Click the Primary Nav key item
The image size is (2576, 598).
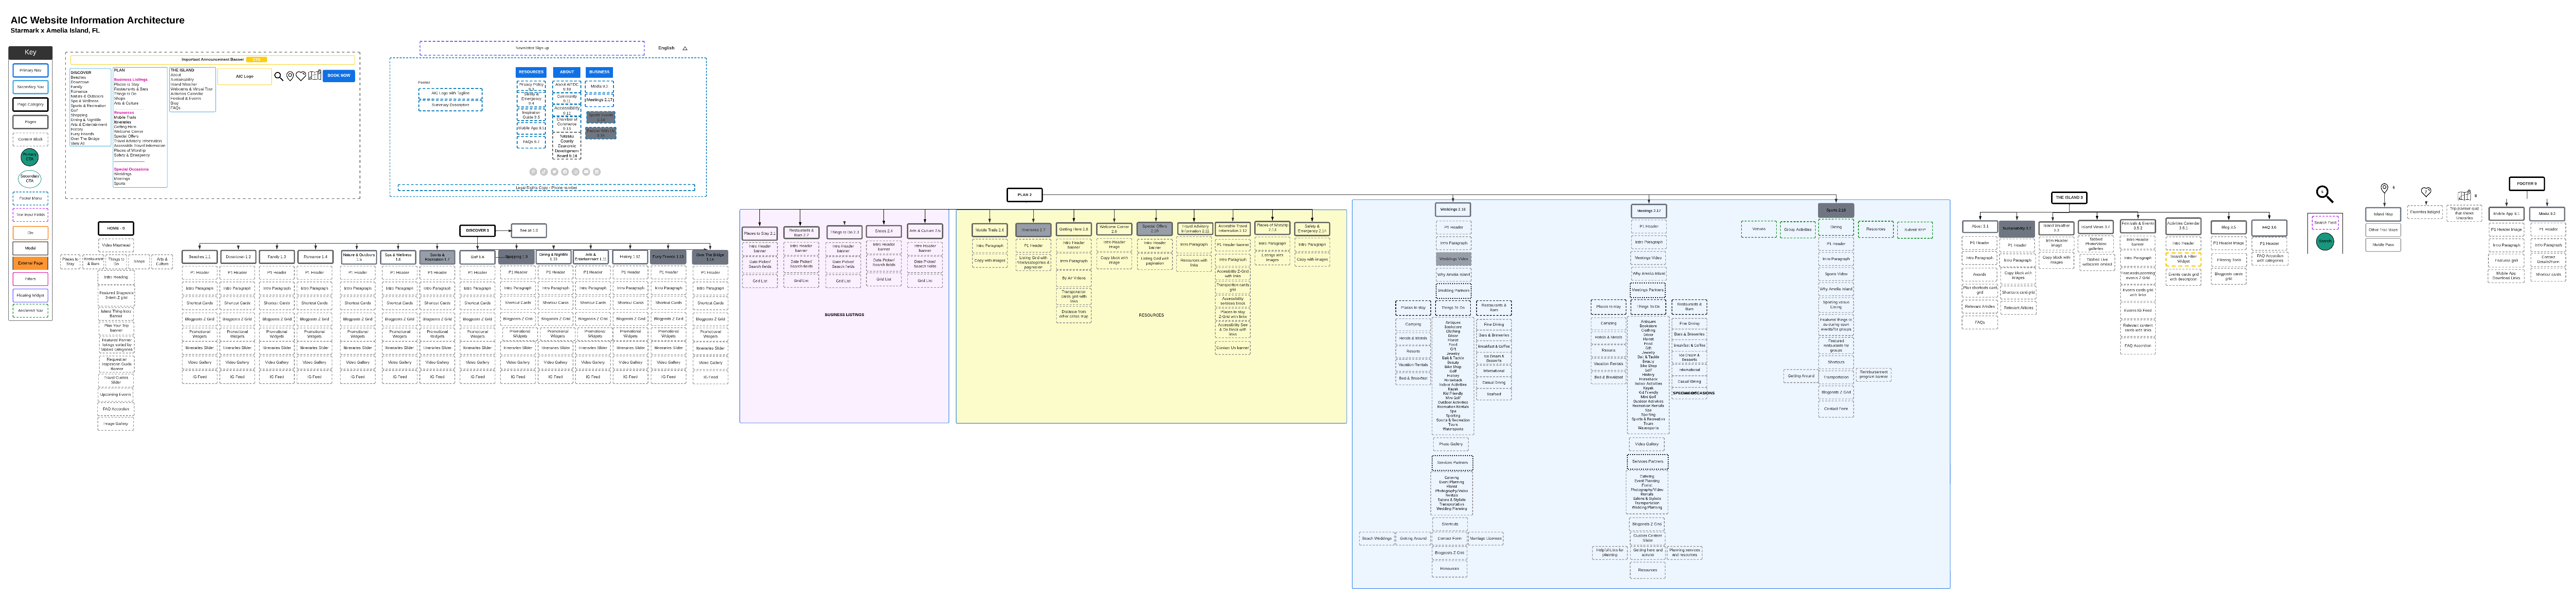[x=30, y=70]
